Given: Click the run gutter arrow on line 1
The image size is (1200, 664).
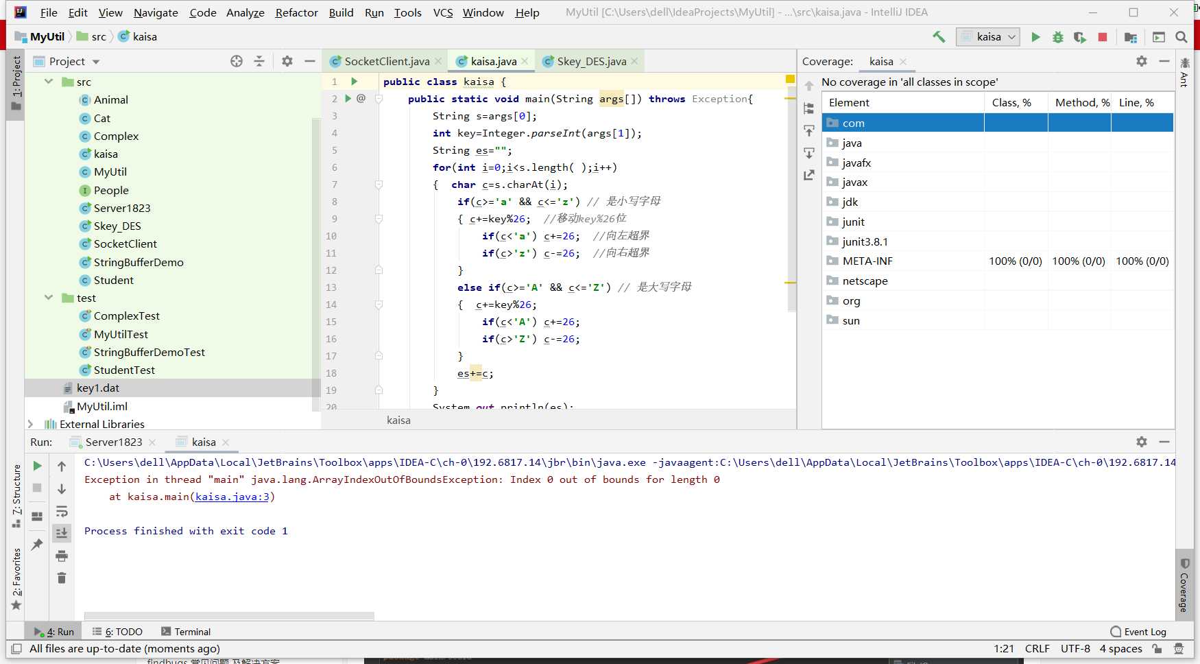Looking at the screenshot, I should [355, 82].
